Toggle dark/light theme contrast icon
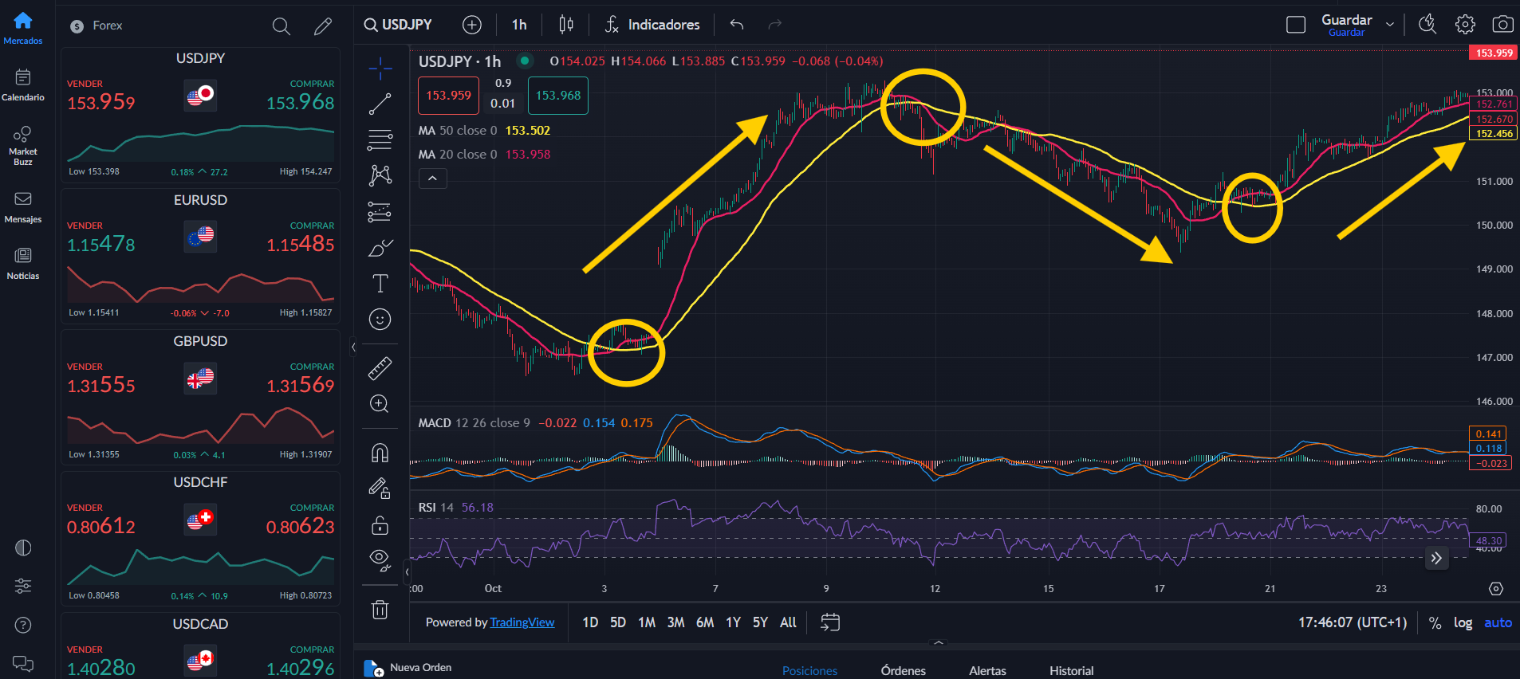The height and width of the screenshot is (679, 1520). (23, 548)
